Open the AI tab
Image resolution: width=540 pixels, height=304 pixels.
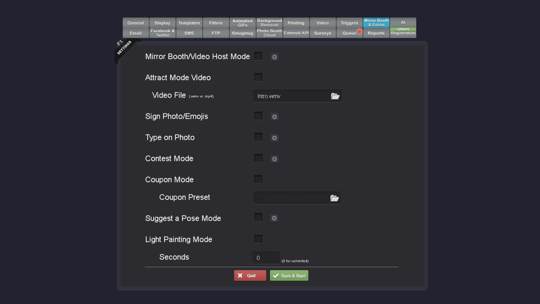pos(403,23)
